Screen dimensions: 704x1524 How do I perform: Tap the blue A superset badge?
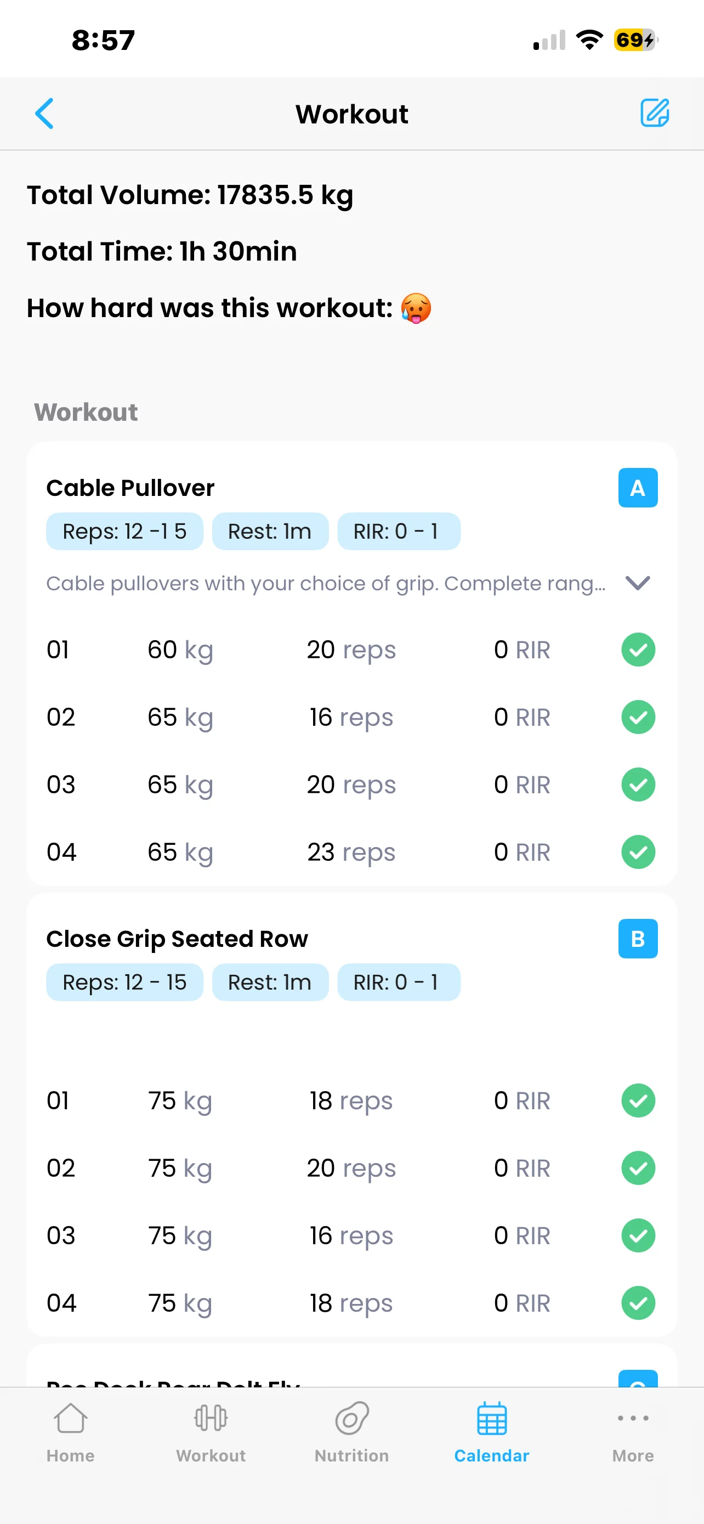(638, 488)
